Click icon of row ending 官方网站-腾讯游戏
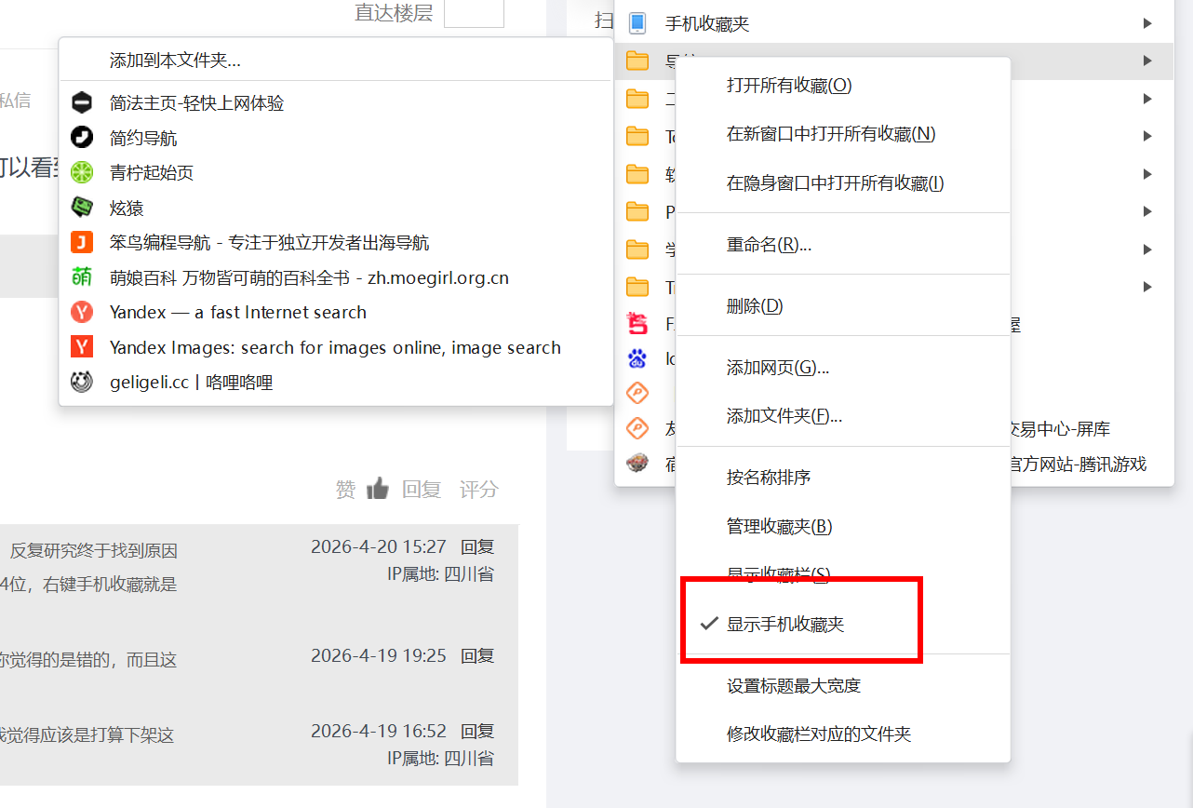This screenshot has width=1193, height=808. (637, 463)
